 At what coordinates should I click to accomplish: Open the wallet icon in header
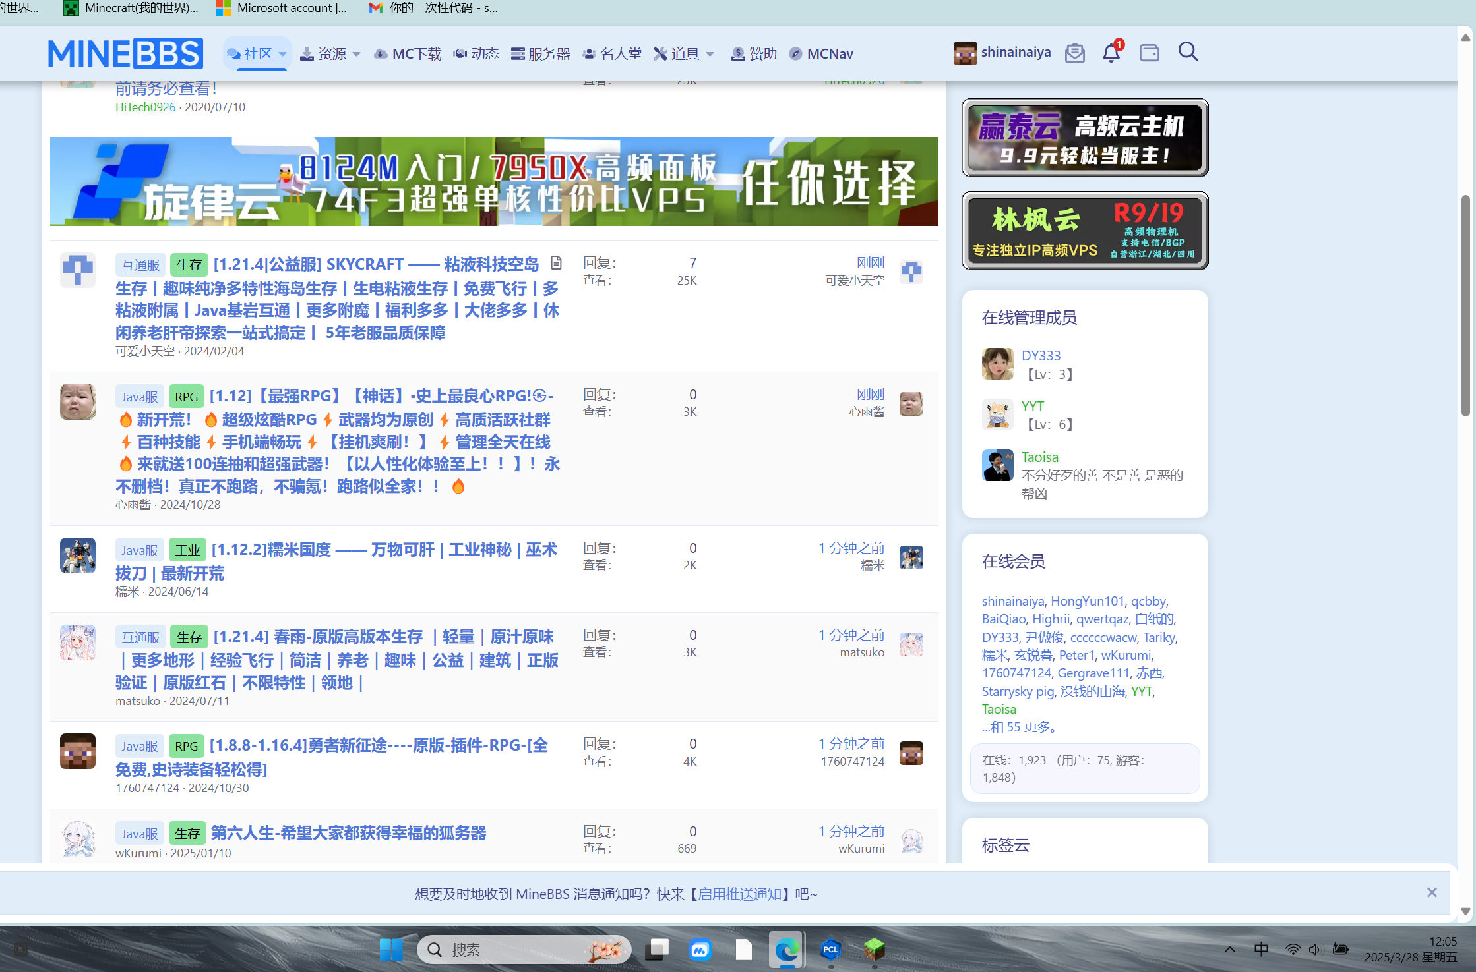(1150, 53)
